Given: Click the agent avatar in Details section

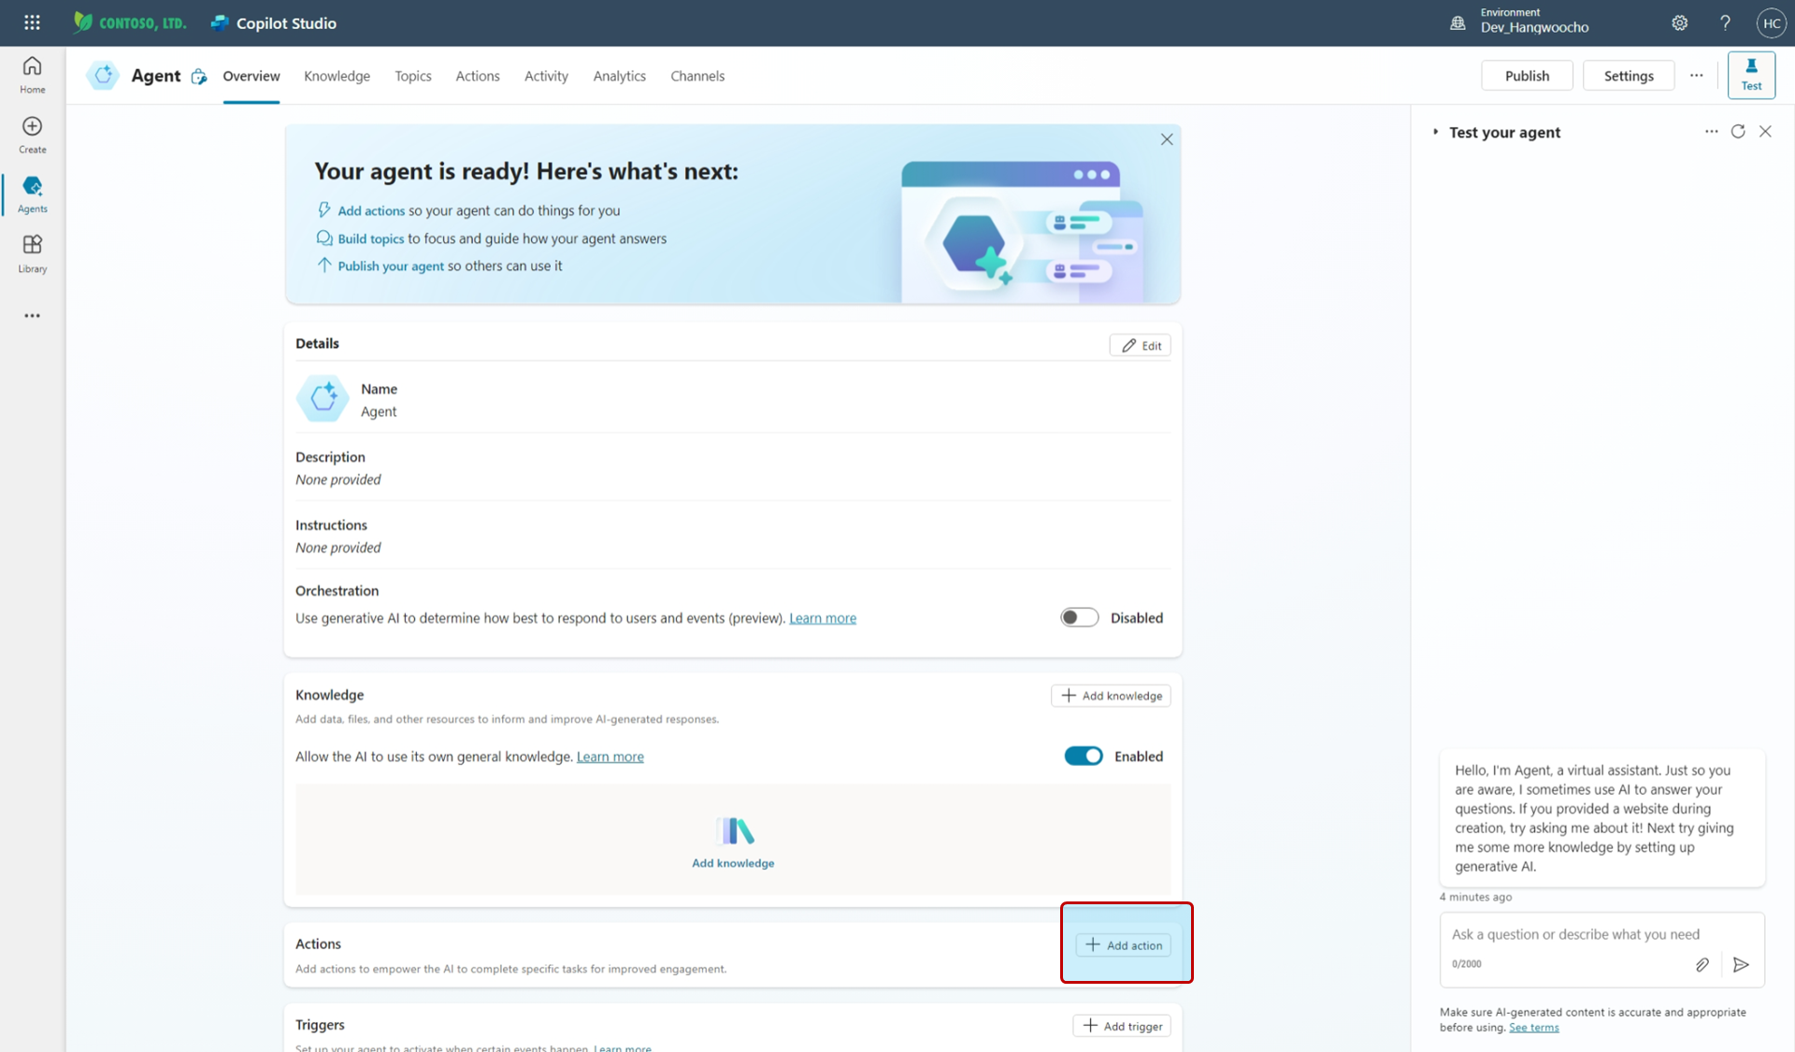Looking at the screenshot, I should pyautogui.click(x=323, y=398).
